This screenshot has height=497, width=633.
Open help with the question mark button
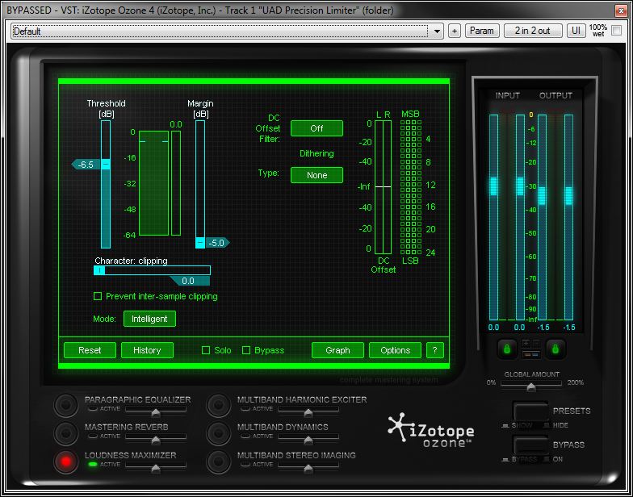point(434,350)
